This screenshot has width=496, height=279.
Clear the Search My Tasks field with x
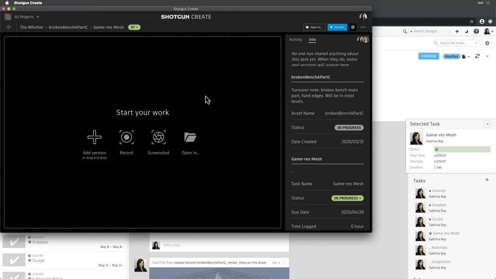[x=476, y=43]
